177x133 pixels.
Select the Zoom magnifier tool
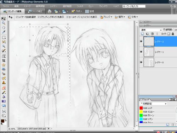tap(4, 23)
